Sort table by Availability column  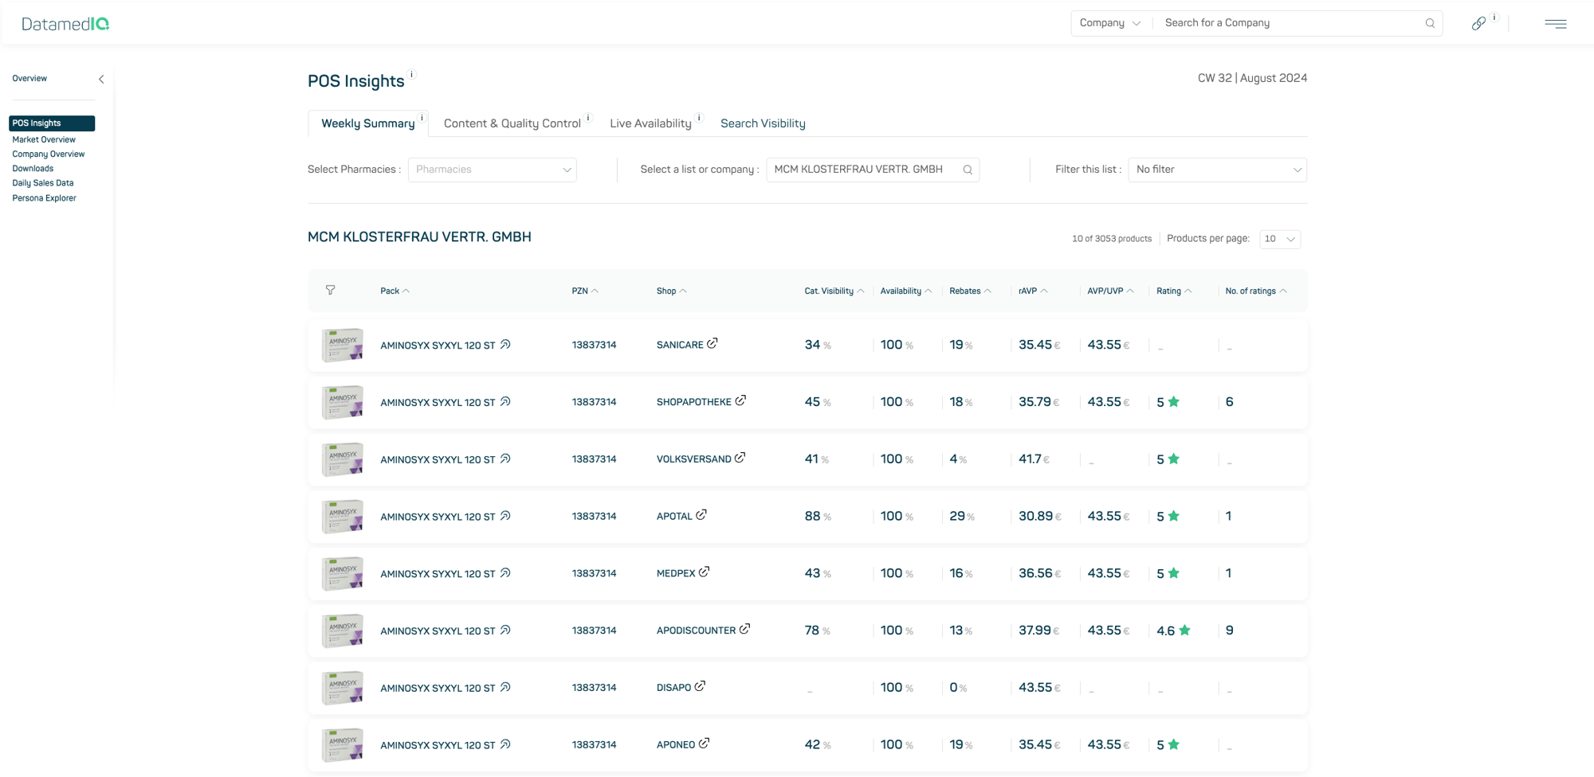[x=905, y=291]
